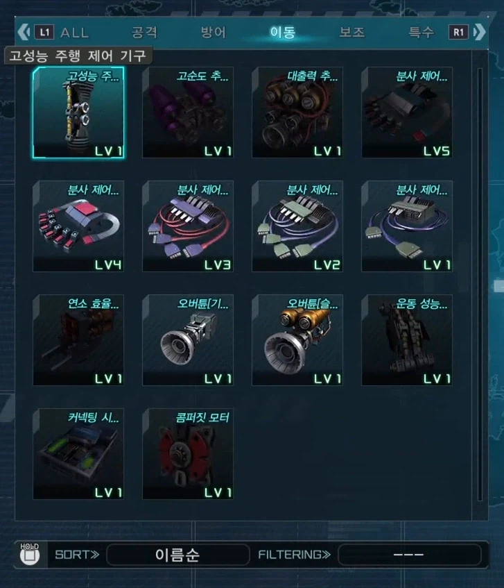Image resolution: width=504 pixels, height=588 pixels.
Task: Choose the 분사 제어 LV2 part
Action: [297, 226]
